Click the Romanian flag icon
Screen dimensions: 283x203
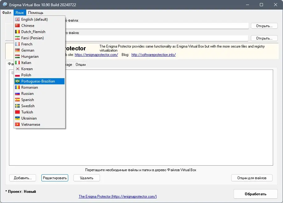18,87
